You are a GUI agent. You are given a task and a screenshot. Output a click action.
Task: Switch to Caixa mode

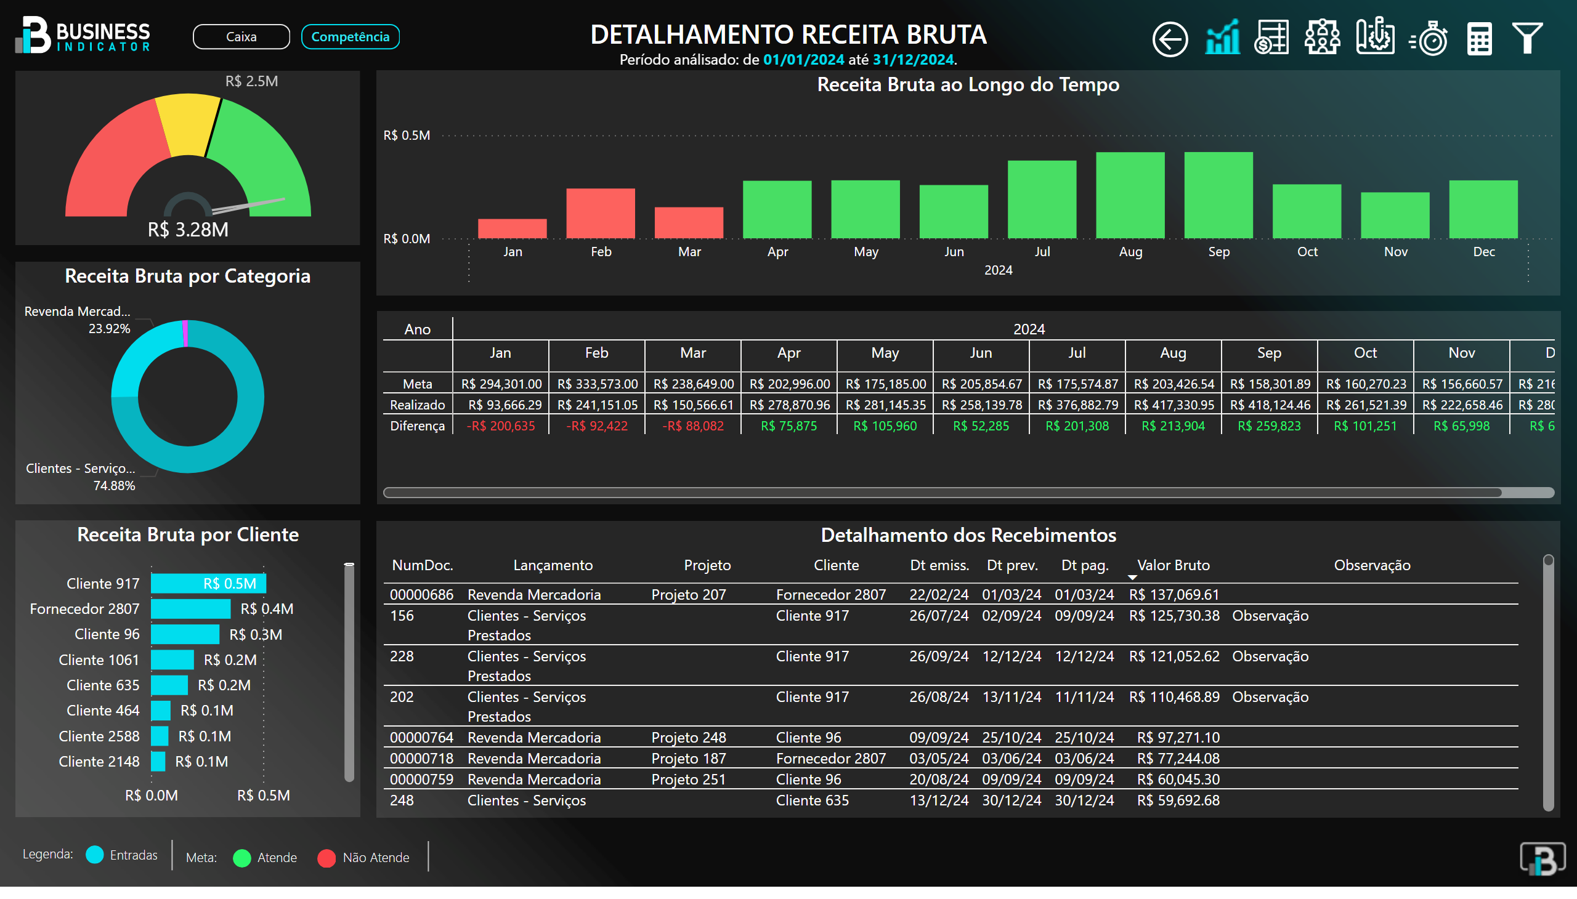point(241,37)
